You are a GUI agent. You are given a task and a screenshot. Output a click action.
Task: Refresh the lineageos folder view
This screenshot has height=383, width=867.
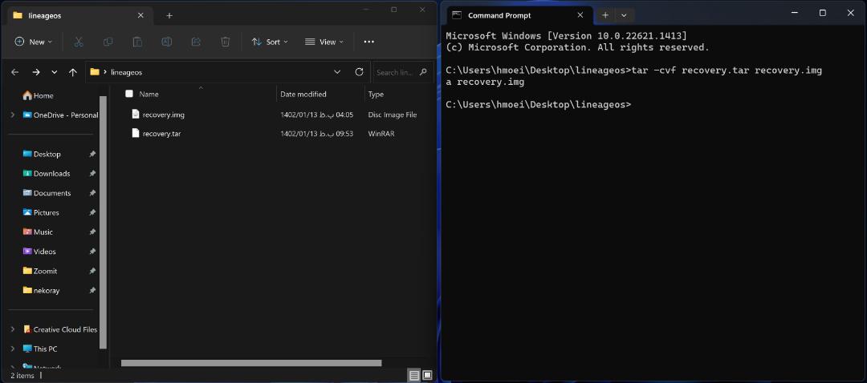pyautogui.click(x=359, y=72)
